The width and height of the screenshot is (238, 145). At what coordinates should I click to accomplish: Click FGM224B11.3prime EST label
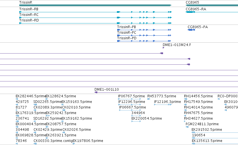pos(202,124)
